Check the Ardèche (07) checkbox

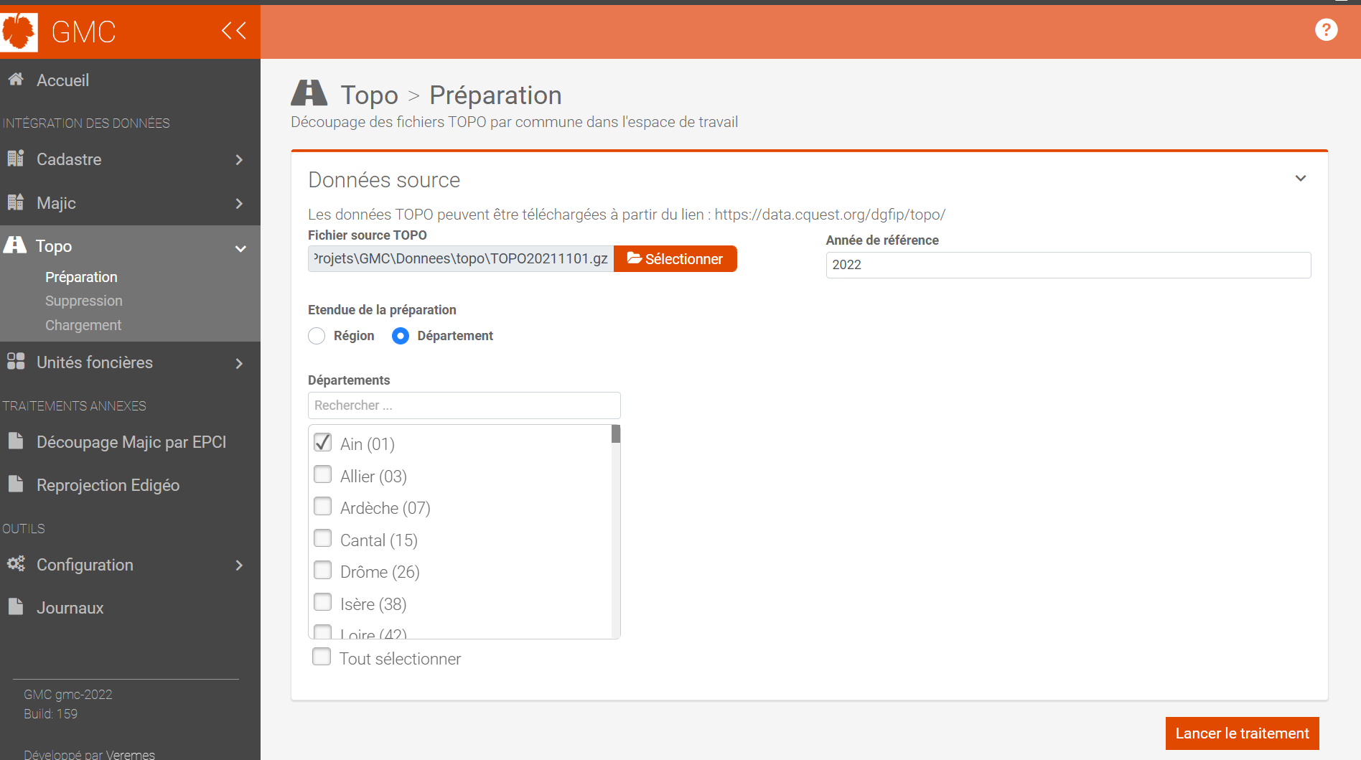click(323, 507)
